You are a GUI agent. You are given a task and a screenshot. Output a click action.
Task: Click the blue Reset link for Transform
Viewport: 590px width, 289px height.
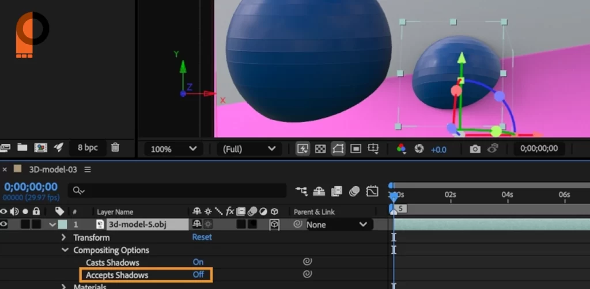[x=202, y=237]
